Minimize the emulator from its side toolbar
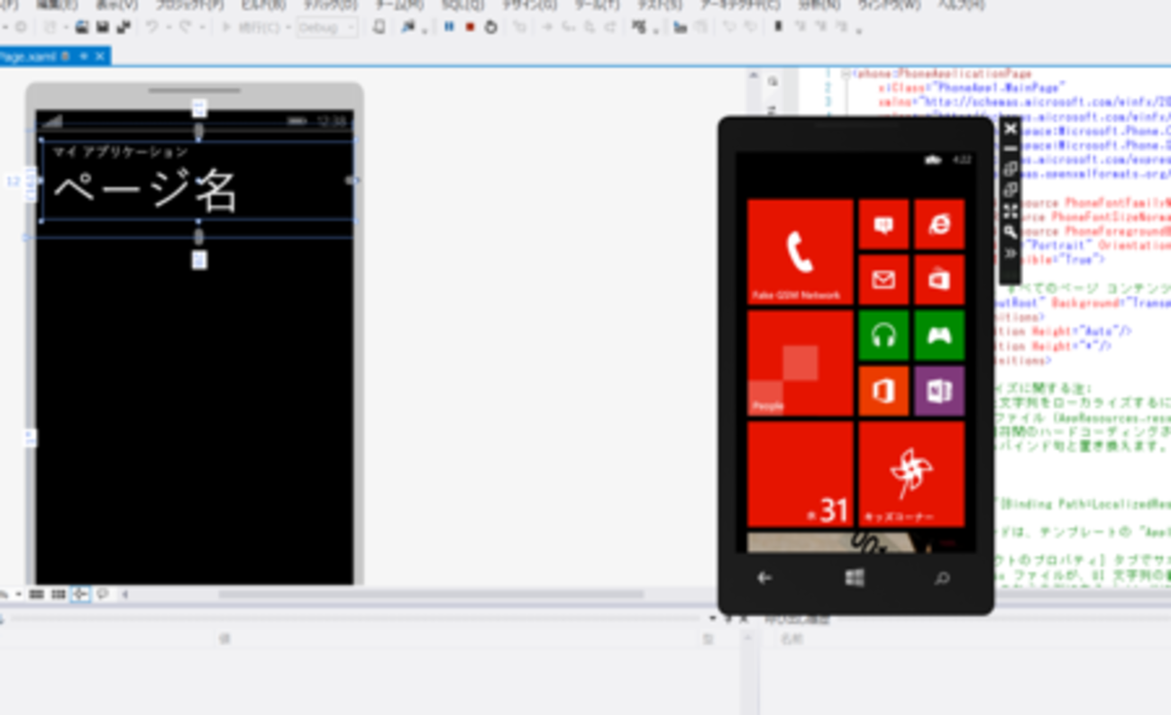The width and height of the screenshot is (1171, 715). [x=1011, y=149]
